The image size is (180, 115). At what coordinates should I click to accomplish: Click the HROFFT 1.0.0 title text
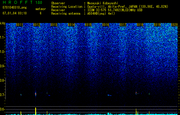click(23, 2)
